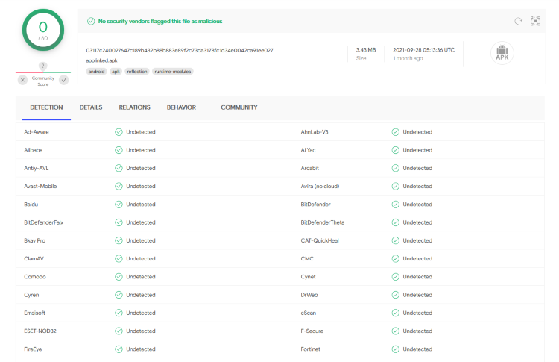Click the CAT-QuickHeal vendor name
This screenshot has height=362, width=559.
click(320, 240)
